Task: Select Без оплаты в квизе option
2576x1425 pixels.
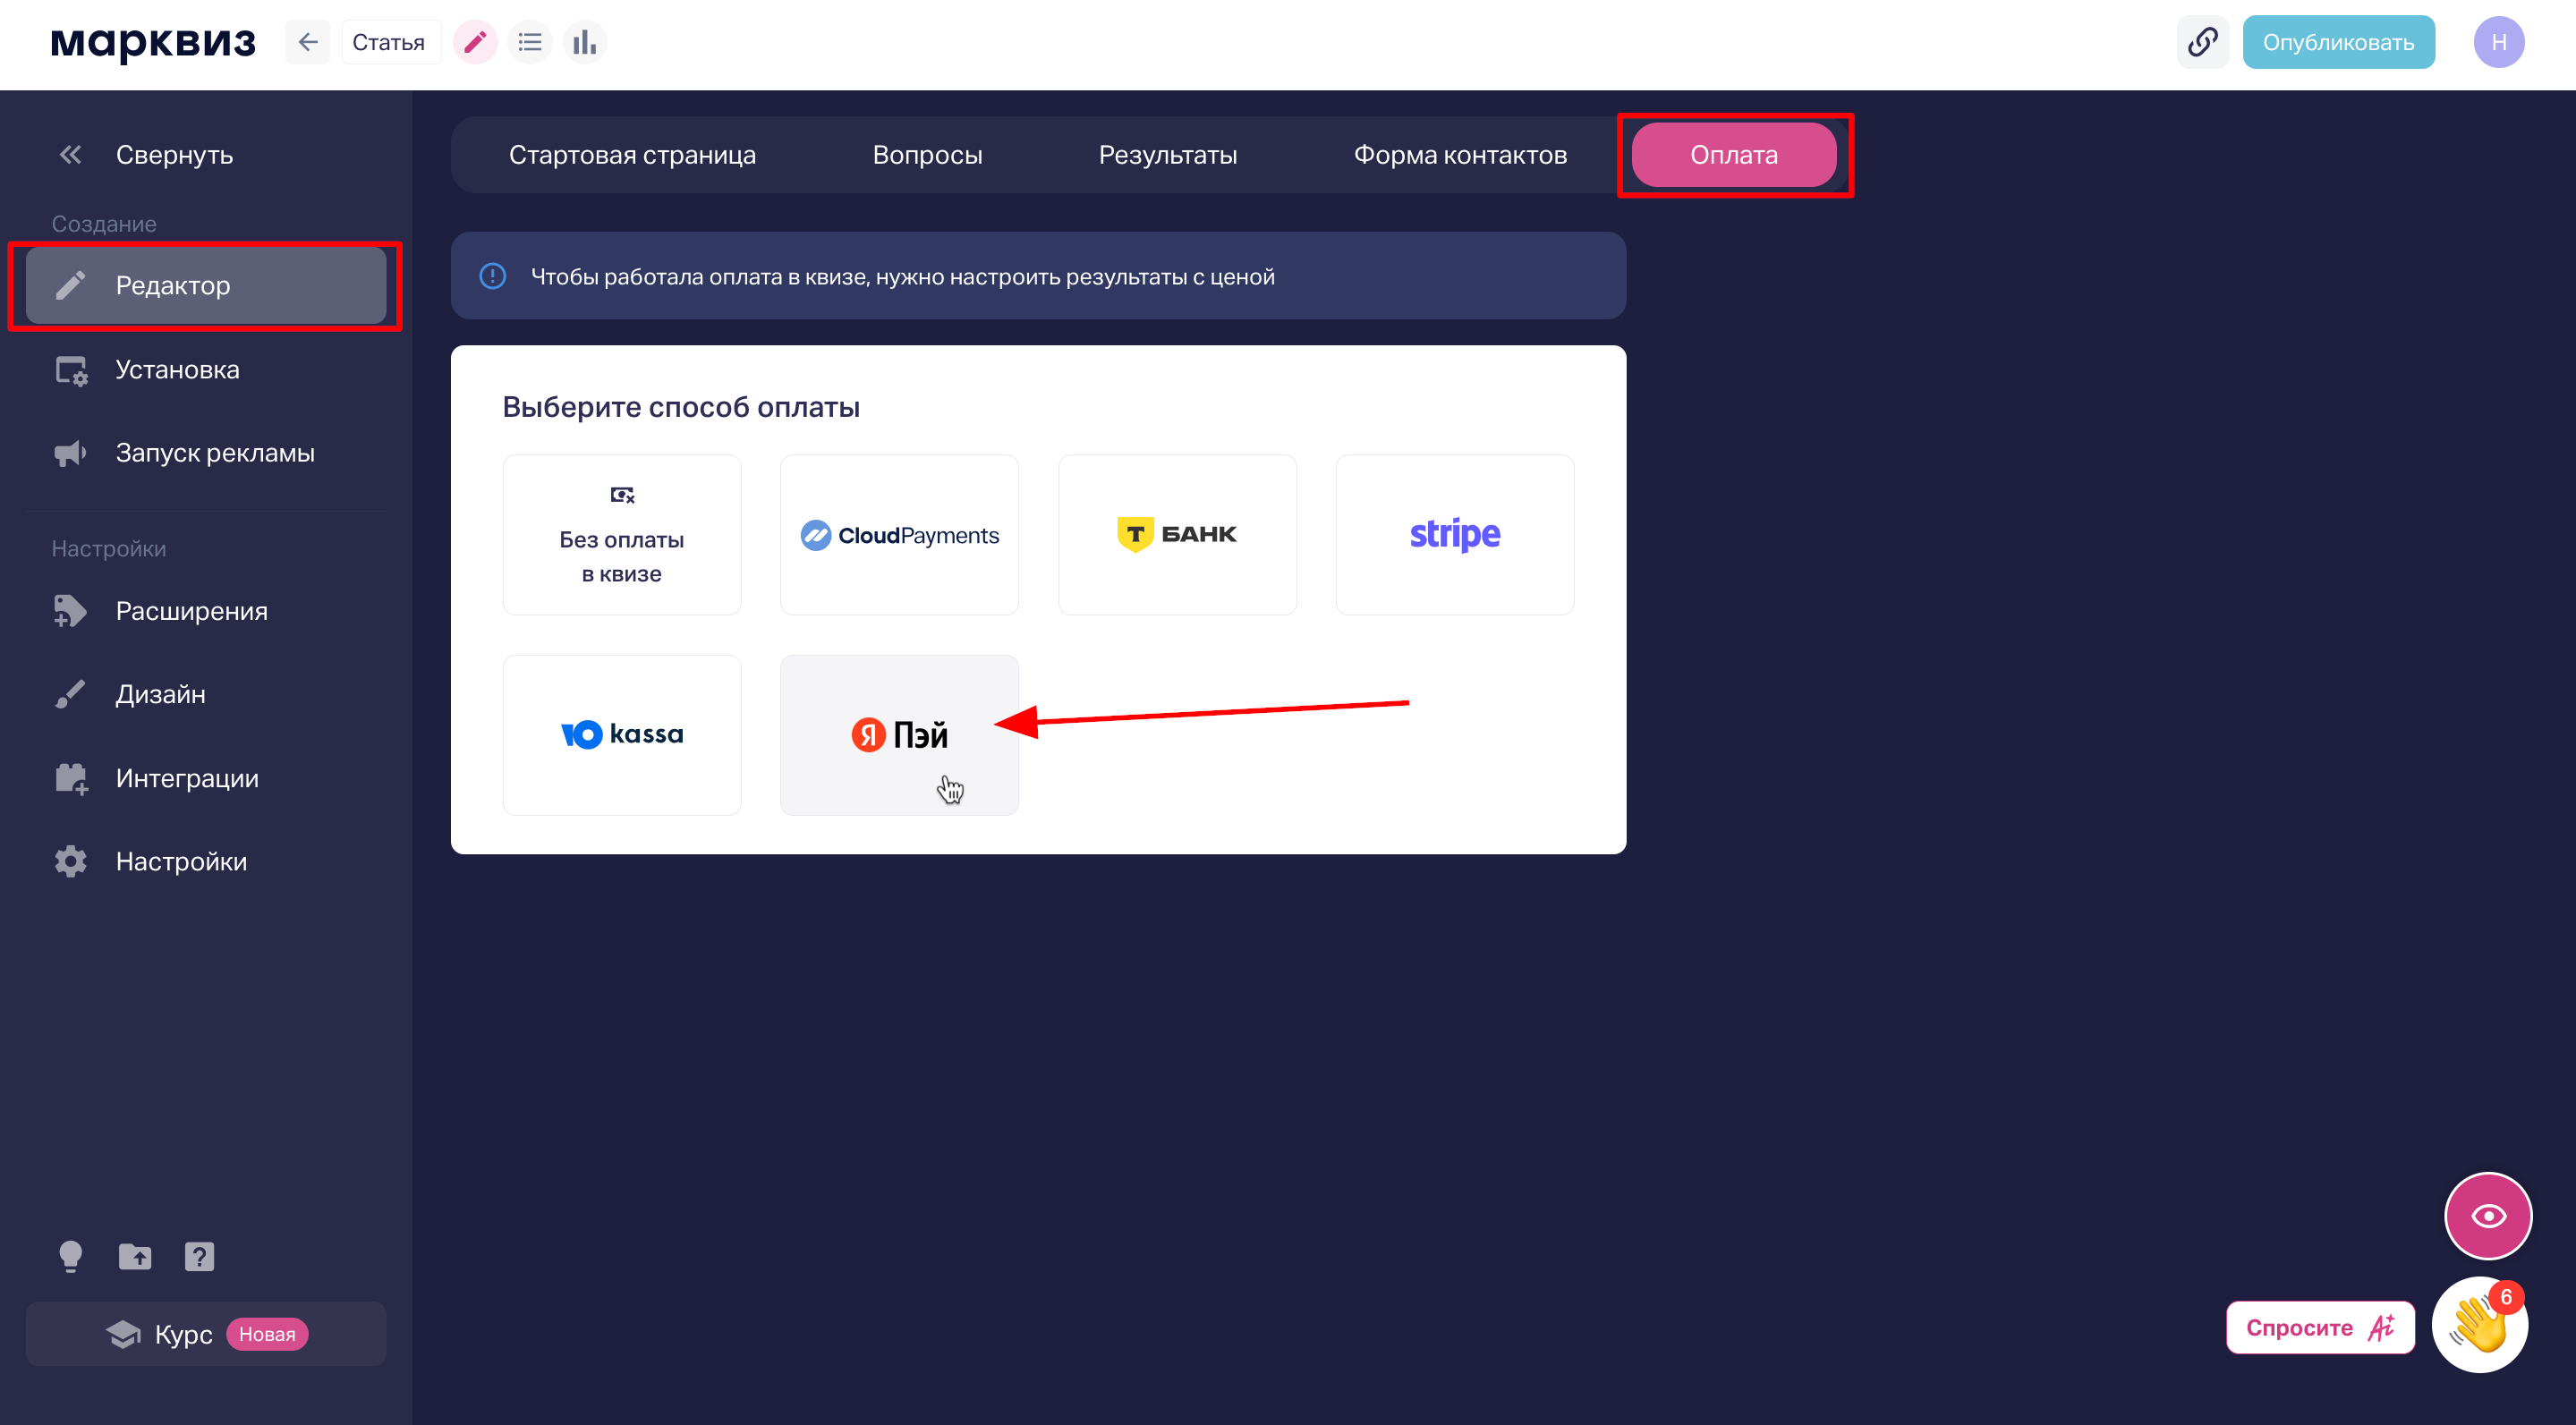Action: pos(622,535)
